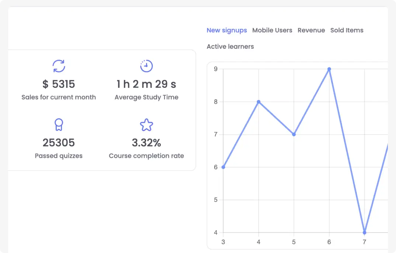Click the y-axis label 9
The height and width of the screenshot is (253, 396).
[216, 69]
